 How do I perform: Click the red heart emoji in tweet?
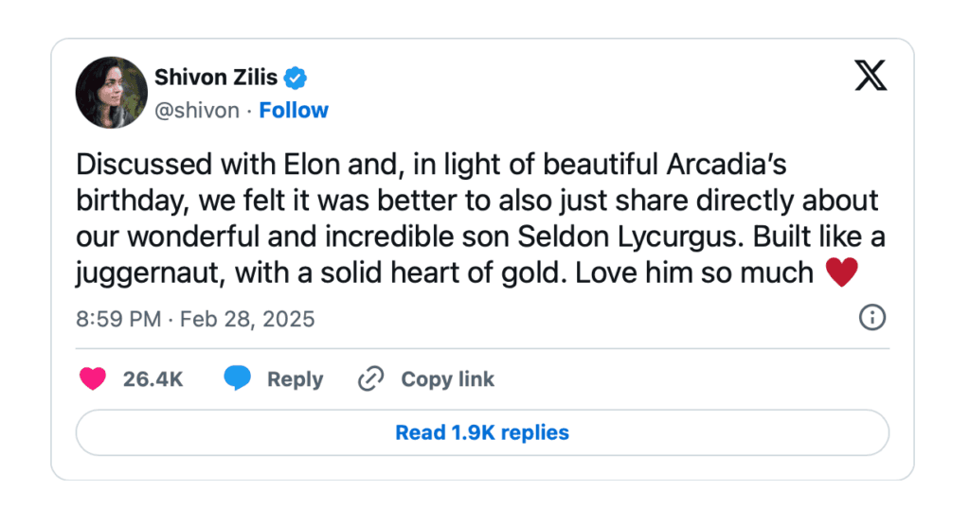[842, 272]
